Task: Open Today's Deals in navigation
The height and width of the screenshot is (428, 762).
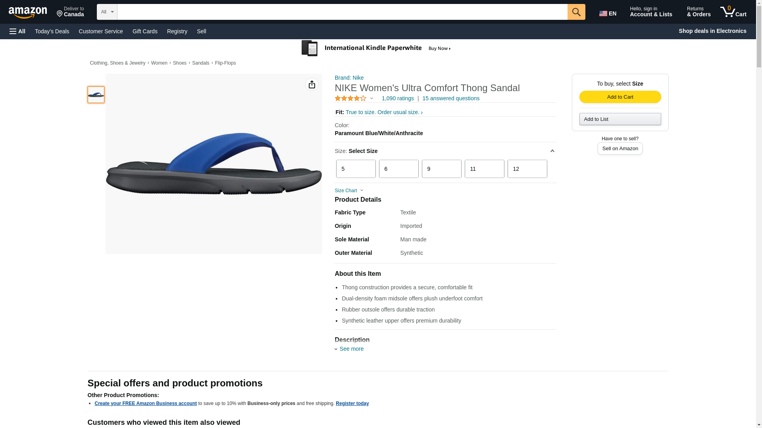Action: (52, 31)
